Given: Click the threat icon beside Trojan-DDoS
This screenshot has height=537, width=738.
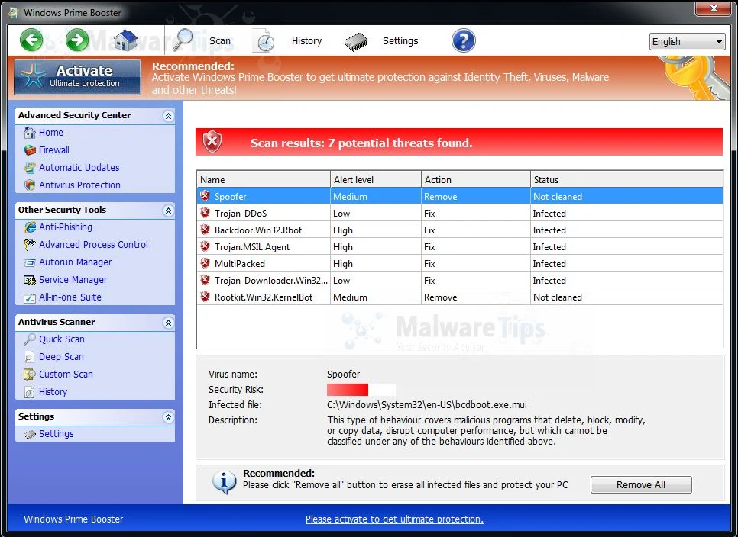Looking at the screenshot, I should coord(205,213).
